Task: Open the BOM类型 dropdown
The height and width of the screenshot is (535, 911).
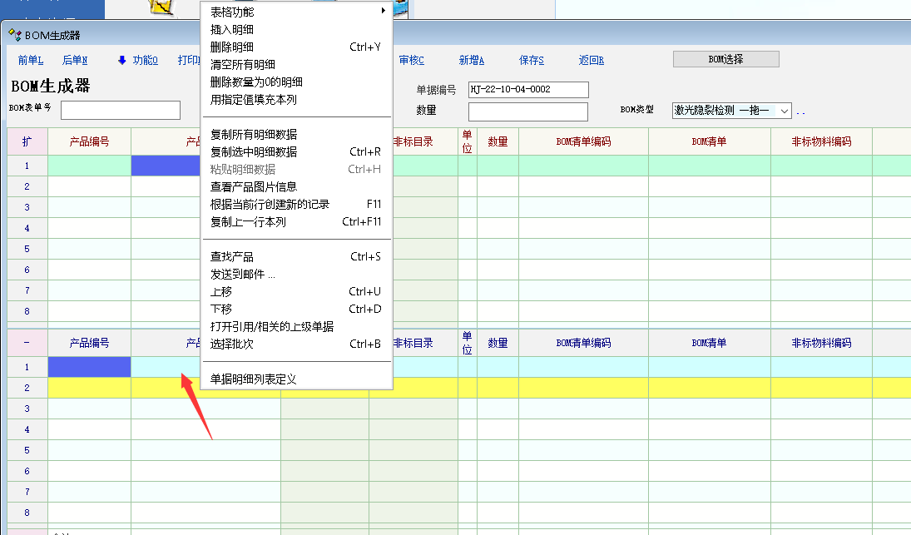Action: (x=785, y=111)
